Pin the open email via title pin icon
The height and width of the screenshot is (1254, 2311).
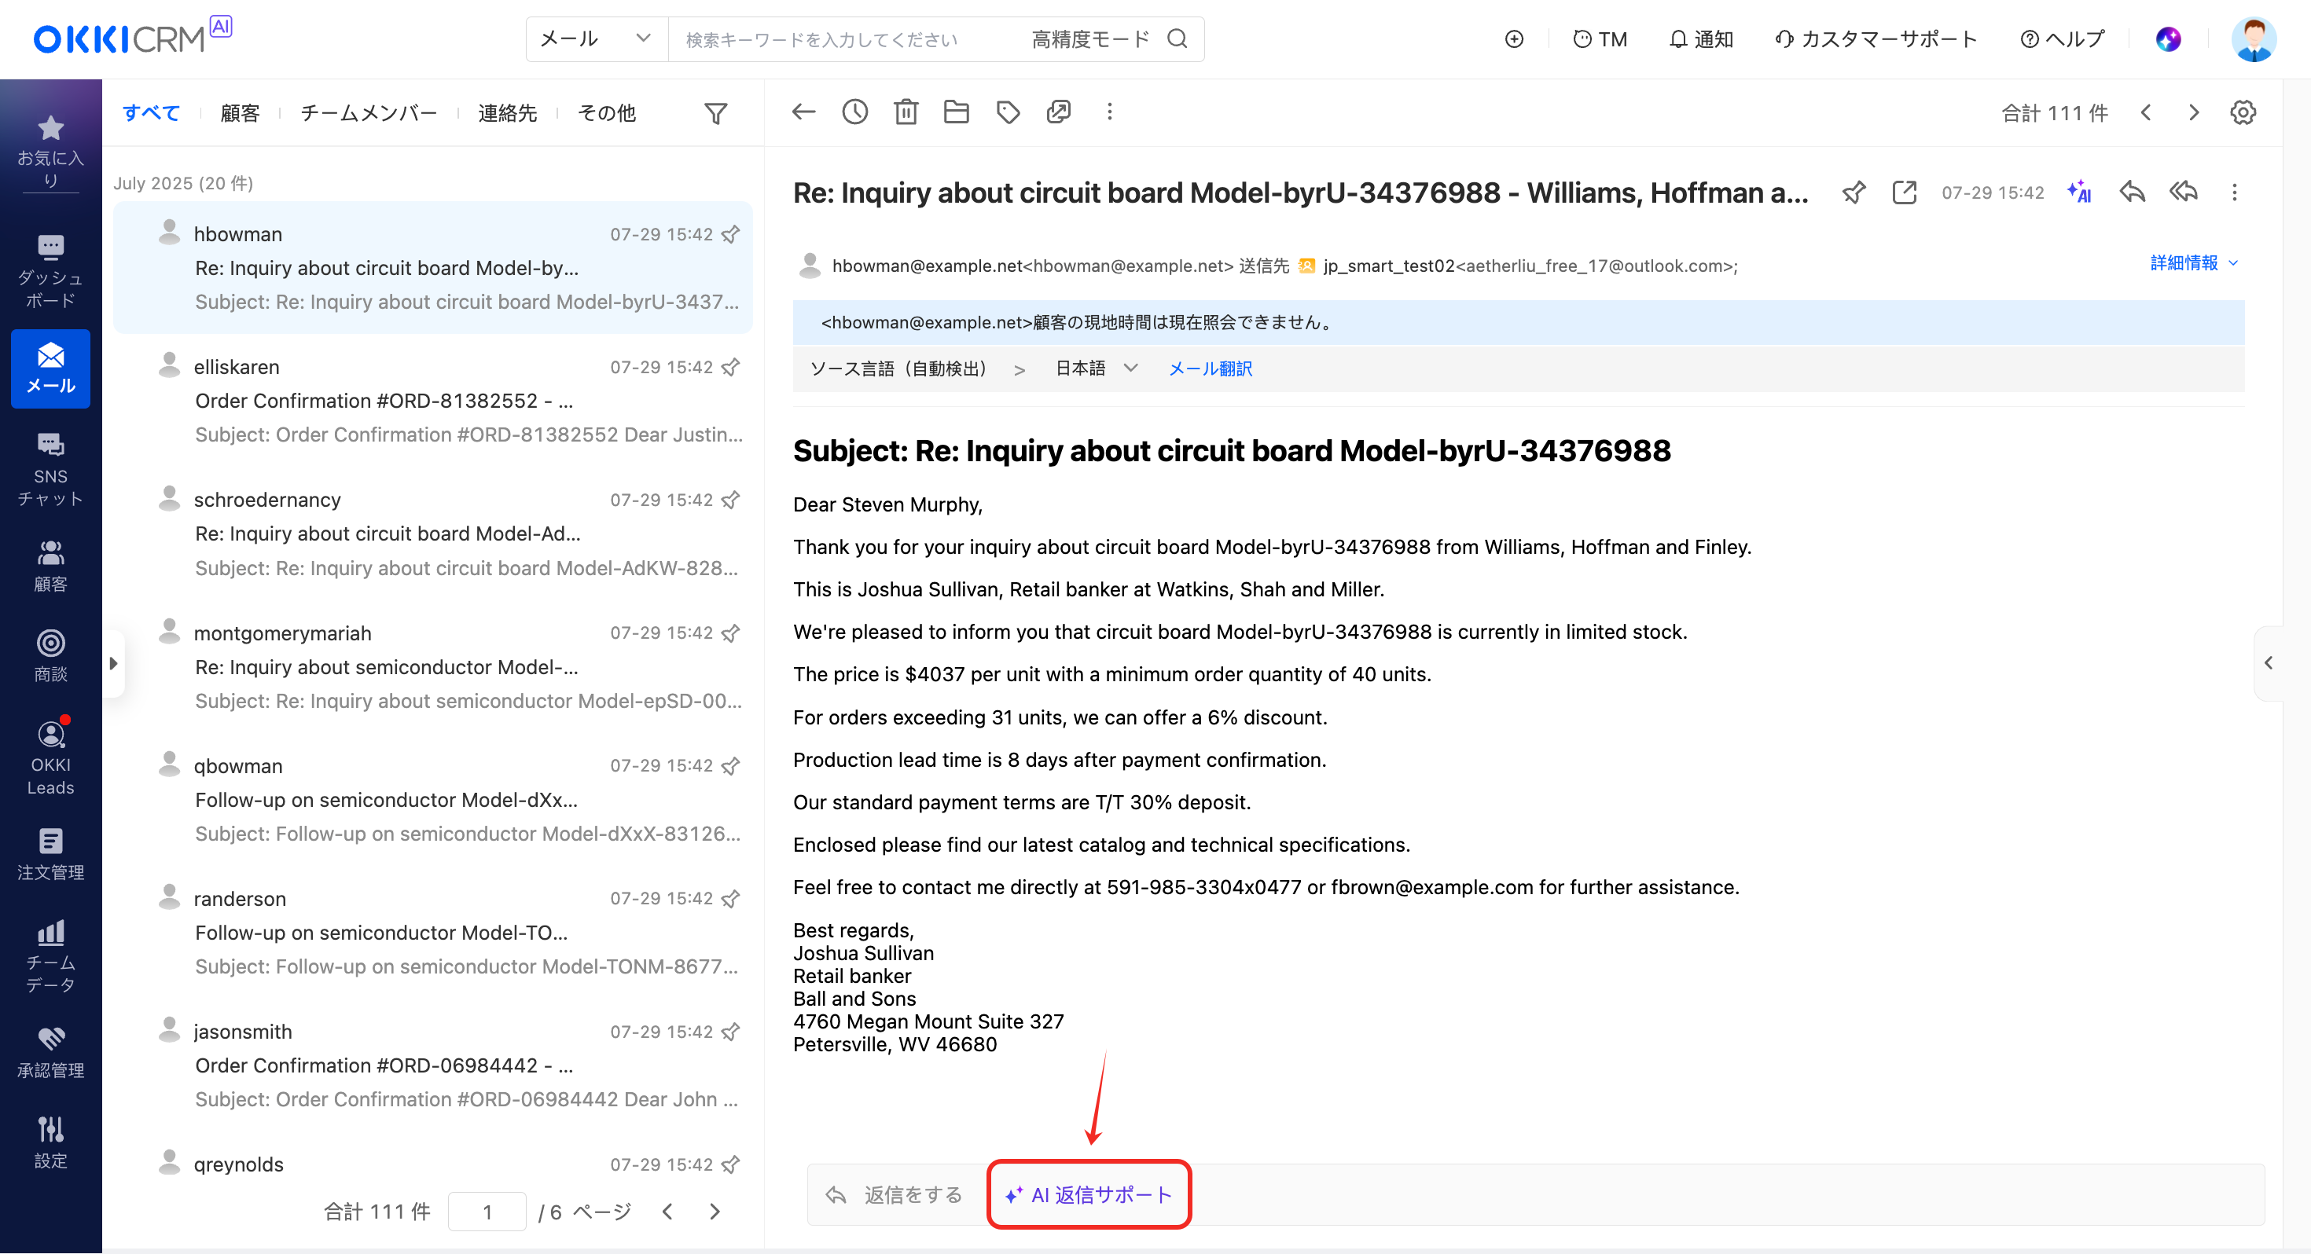1854,192
